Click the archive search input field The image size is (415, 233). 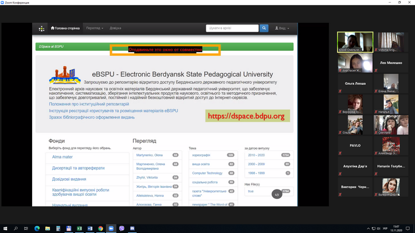tap(232, 28)
